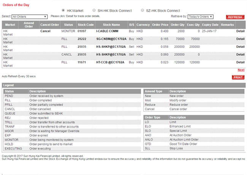Open Detail for the HT-CCB @EC1702A order
The width and height of the screenshot is (247, 175).
click(x=241, y=62)
